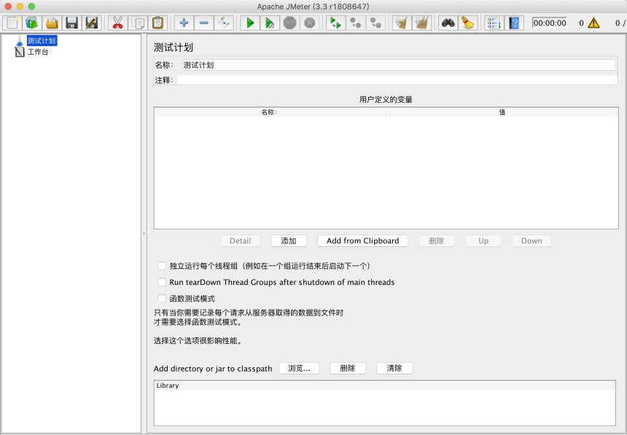Click the 名称 column header in variables table
This screenshot has width=627, height=435.
point(270,112)
